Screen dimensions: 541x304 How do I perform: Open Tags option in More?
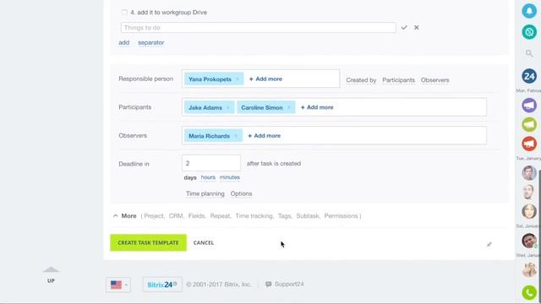click(x=285, y=216)
